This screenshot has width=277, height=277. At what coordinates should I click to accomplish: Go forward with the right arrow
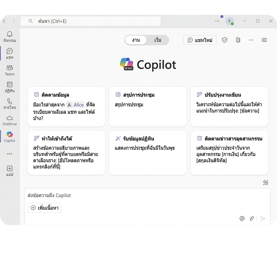tap(14, 21)
